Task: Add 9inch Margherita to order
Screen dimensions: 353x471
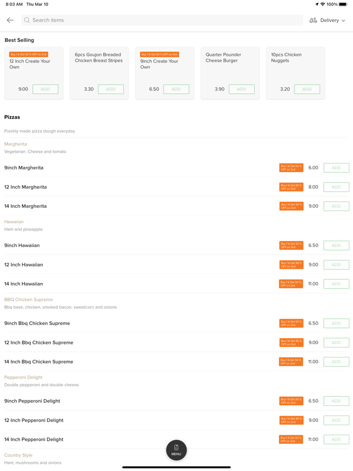Action: tap(336, 167)
